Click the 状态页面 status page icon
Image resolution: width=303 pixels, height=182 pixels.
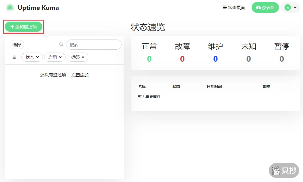tap(224, 7)
